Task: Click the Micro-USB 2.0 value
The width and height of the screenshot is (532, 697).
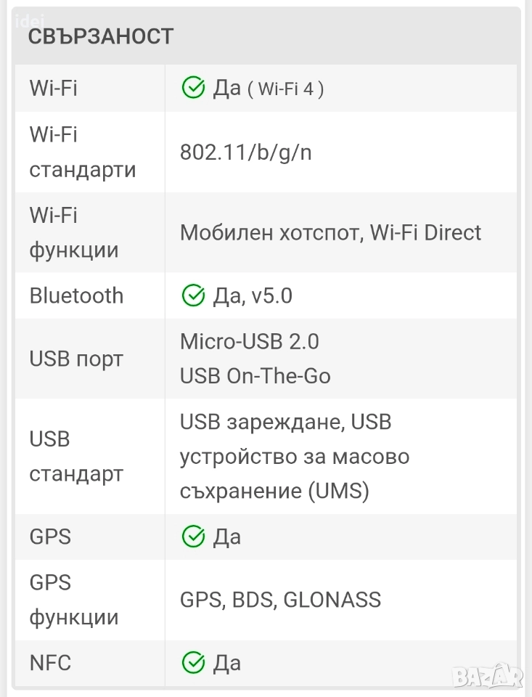Action: 249,341
